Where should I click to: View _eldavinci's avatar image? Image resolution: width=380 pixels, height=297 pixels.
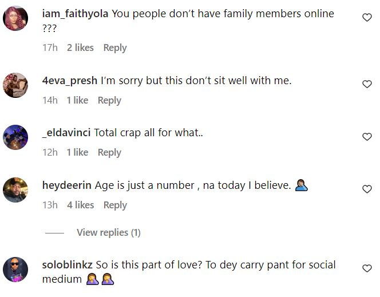click(15, 137)
